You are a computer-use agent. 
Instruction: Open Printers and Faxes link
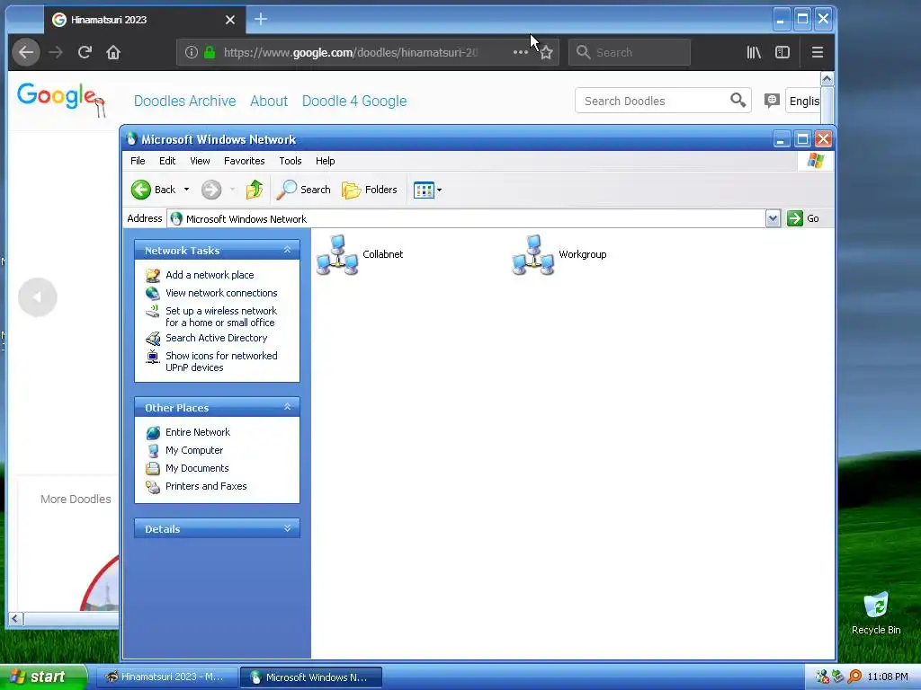point(206,486)
